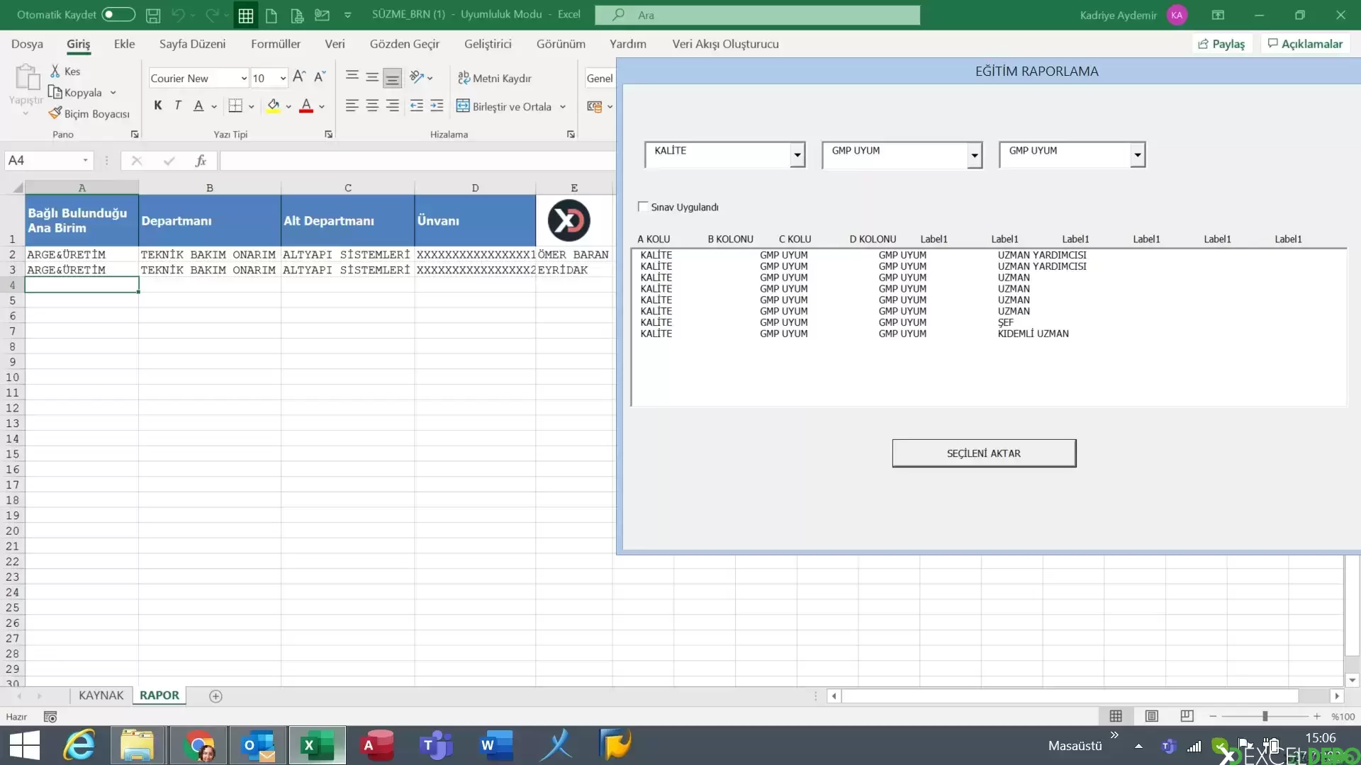The image size is (1361, 765).
Task: Open the Ekle ribbon tab
Action: 124,44
